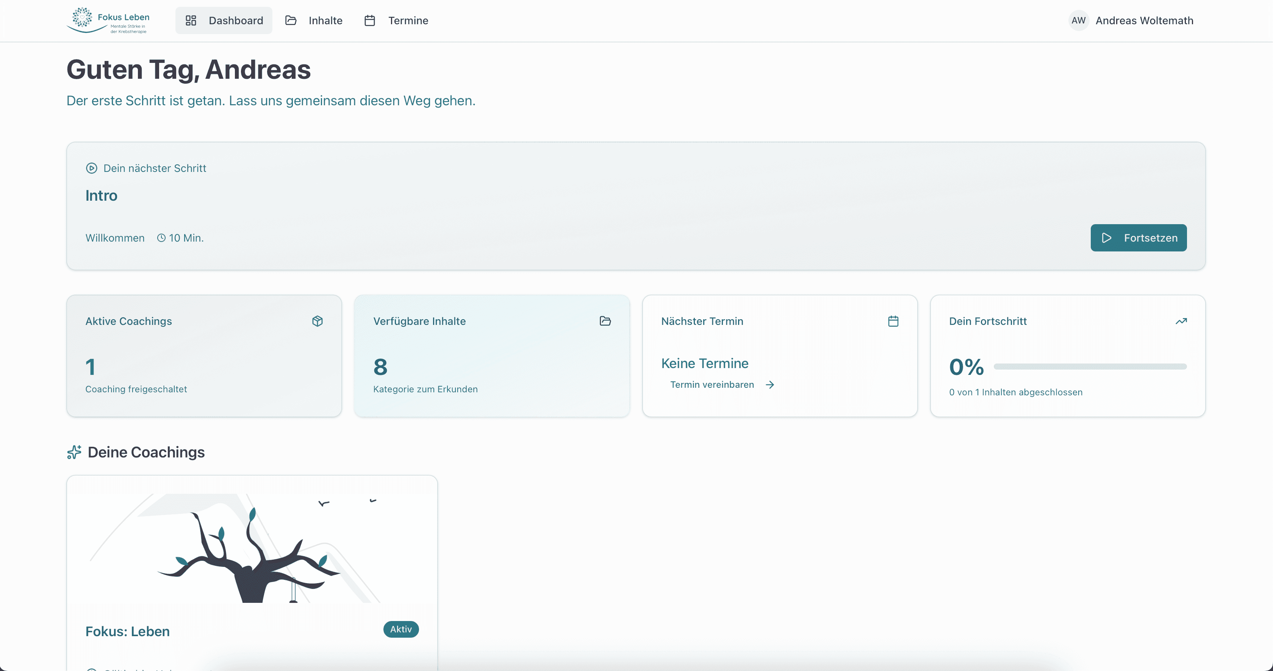Open the Fokus Leben logo
This screenshot has height=671, width=1273.
pos(109,20)
